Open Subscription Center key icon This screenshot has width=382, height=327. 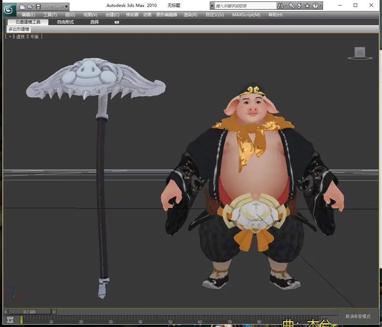tap(291, 6)
